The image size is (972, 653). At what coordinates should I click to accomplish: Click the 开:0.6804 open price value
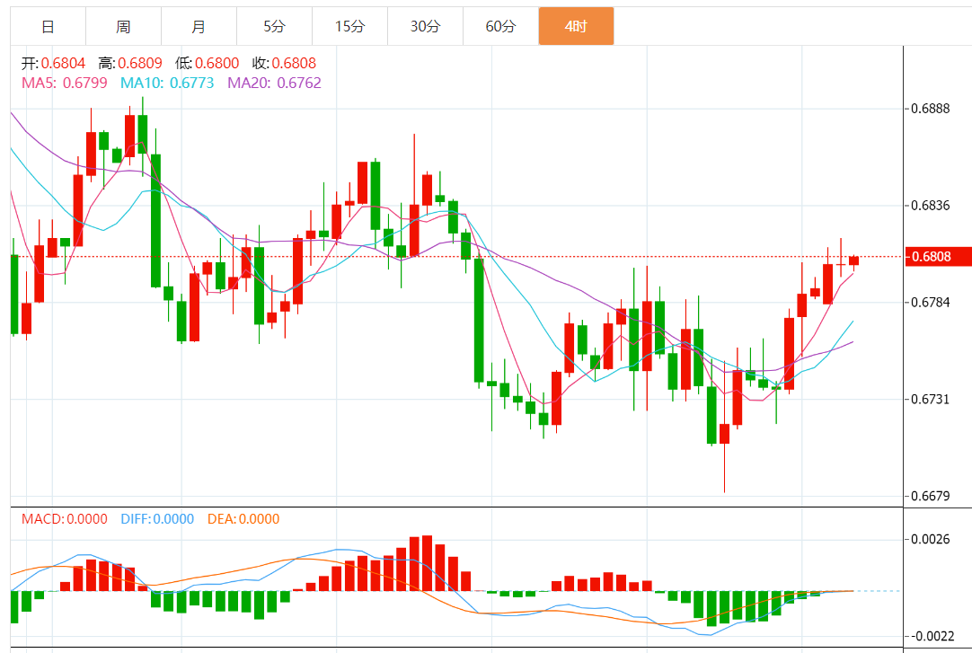point(53,63)
